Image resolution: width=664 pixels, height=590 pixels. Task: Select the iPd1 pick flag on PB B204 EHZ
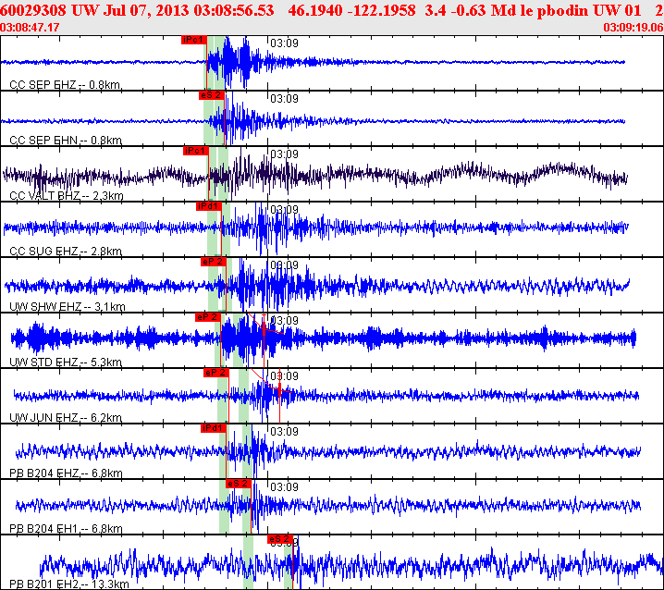point(214,429)
